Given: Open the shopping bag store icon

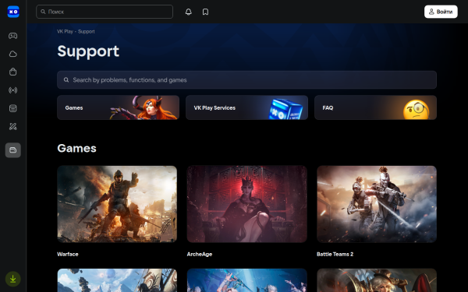Looking at the screenshot, I should click(12, 72).
